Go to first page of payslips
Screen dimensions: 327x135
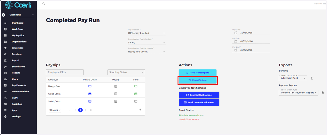coord(69,110)
